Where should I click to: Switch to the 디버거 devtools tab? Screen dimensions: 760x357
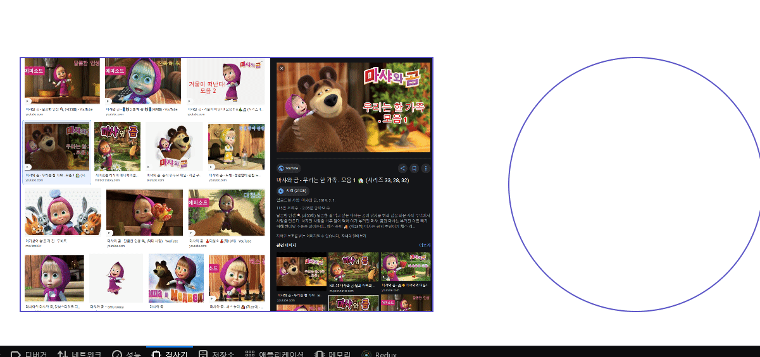click(30, 353)
